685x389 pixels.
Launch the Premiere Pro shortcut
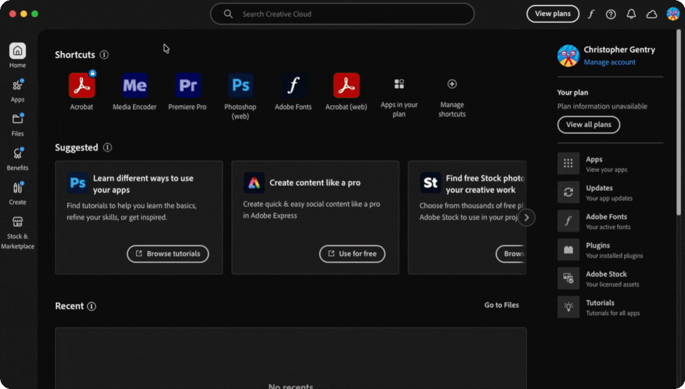click(x=188, y=86)
